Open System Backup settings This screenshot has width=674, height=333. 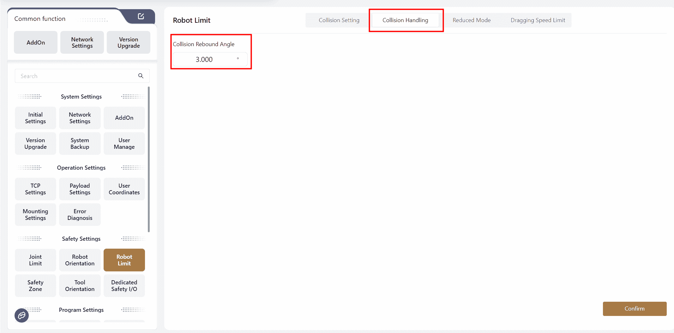[80, 143]
